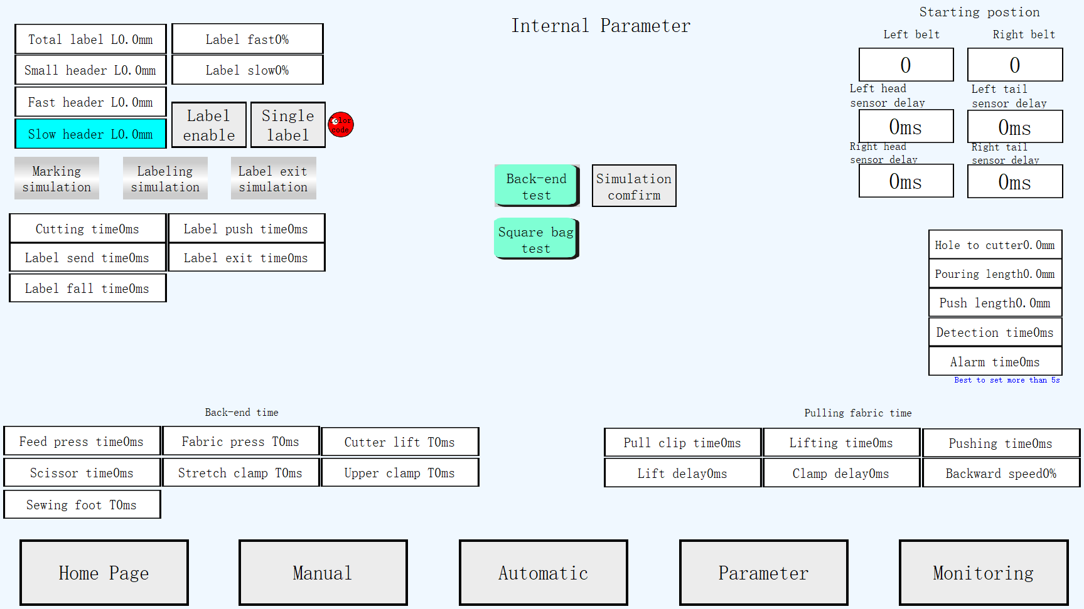Edit Backward speed percentage field

1001,473
